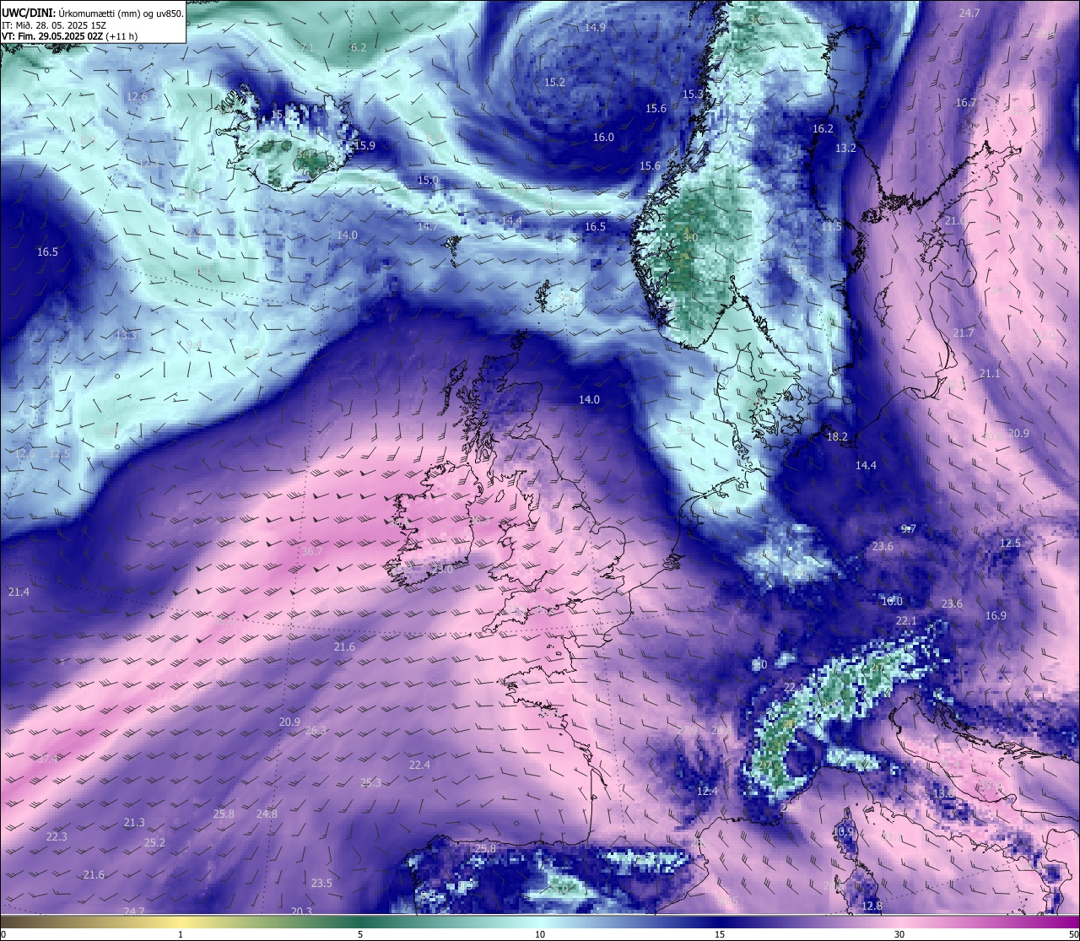Screen dimensions: 1080x941
Task: Click the 13.3 value on the left side
Action: pyautogui.click(x=126, y=336)
